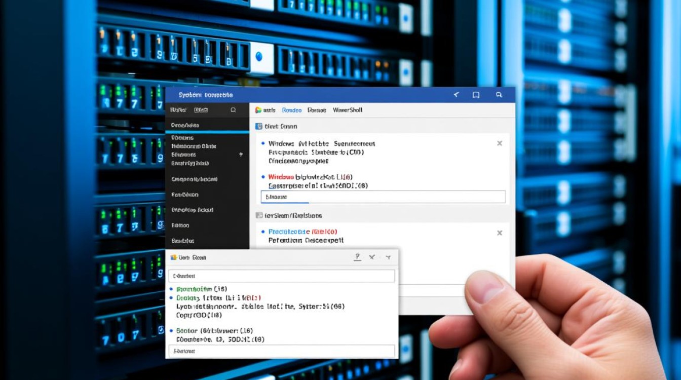
Task: Dismiss the first Windows card using its X
Action: click(500, 143)
